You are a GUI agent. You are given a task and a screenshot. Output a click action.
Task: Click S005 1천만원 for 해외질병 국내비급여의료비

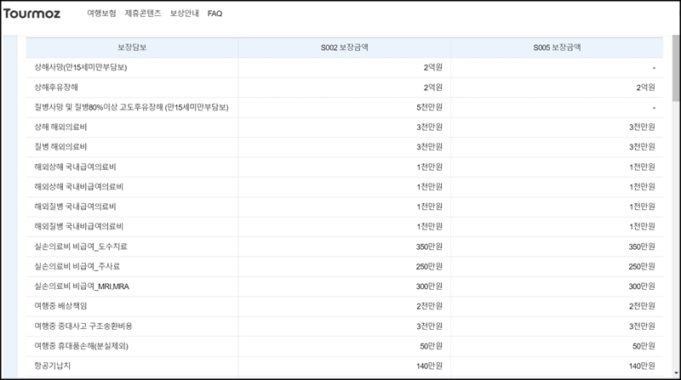(x=642, y=226)
